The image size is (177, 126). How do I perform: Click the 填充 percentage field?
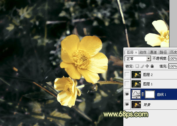tap(173, 66)
